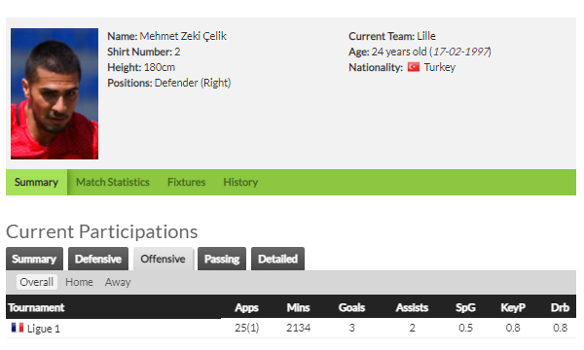Filter stats by Away matches

pyautogui.click(x=118, y=282)
